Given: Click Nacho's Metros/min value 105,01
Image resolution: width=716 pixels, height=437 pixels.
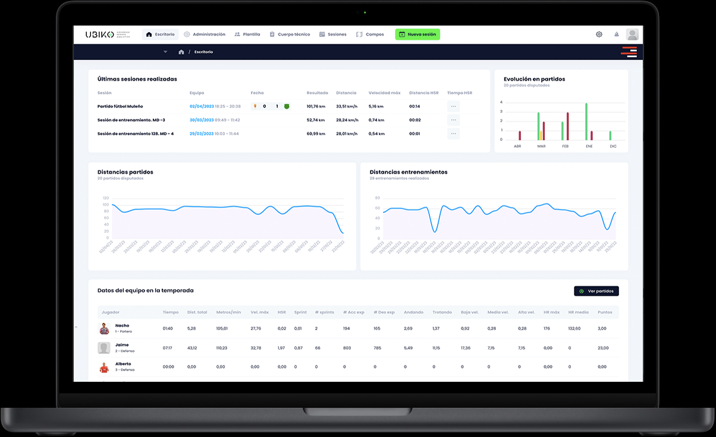Looking at the screenshot, I should [222, 328].
